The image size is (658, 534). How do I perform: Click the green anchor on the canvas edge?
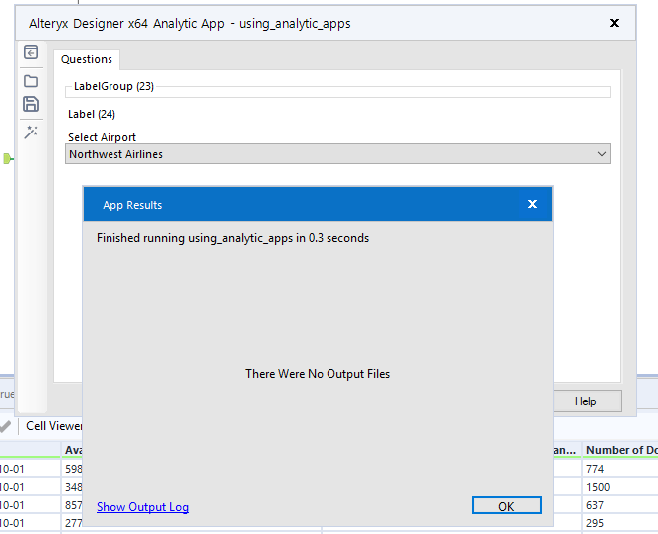click(7, 158)
